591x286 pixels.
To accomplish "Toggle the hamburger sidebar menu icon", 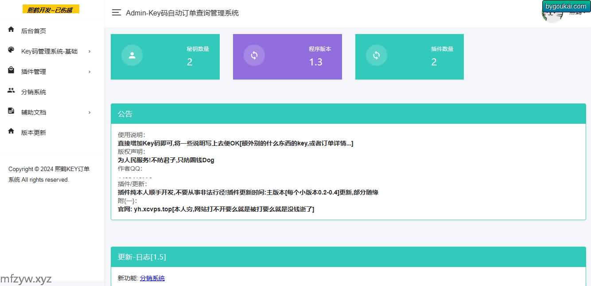I will (117, 13).
